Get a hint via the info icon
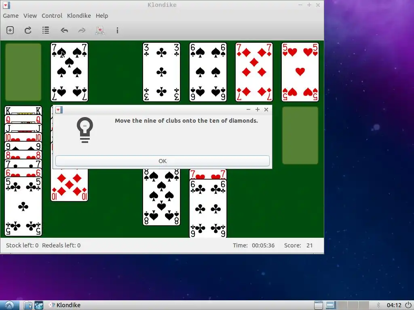 (117, 30)
